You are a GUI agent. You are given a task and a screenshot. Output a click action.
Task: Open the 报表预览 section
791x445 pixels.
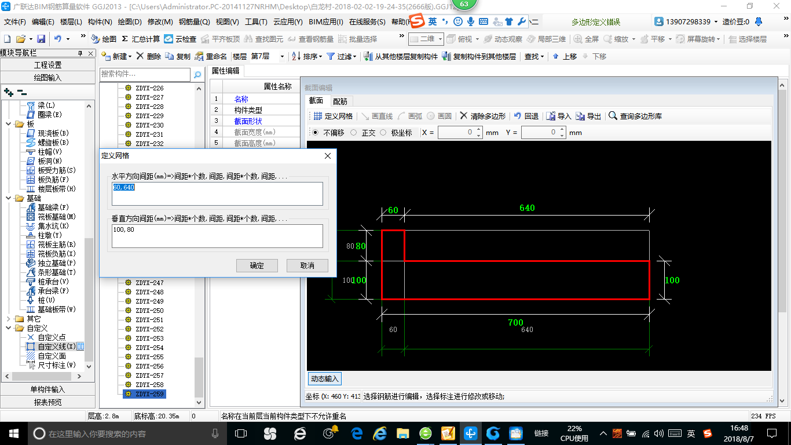click(x=47, y=402)
